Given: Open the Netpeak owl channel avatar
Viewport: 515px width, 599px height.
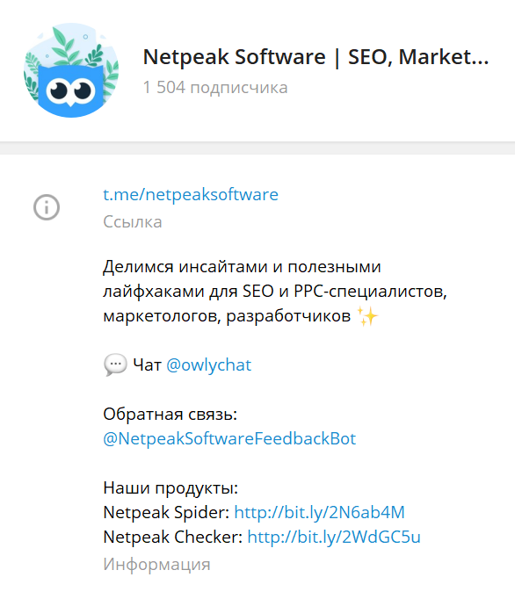Looking at the screenshot, I should [x=71, y=70].
